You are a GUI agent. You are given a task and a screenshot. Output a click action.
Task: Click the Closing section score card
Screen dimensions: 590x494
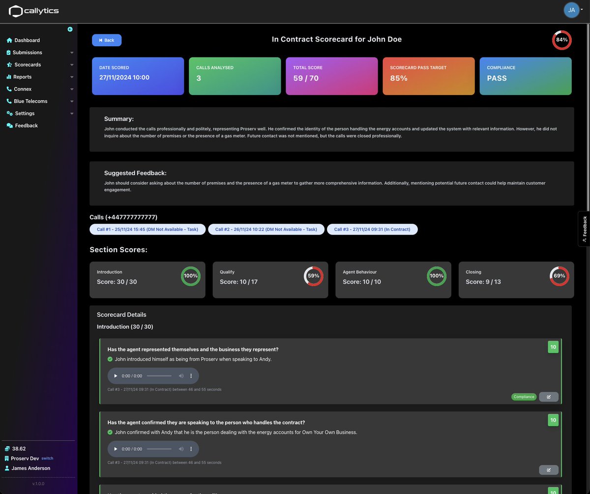coord(516,280)
